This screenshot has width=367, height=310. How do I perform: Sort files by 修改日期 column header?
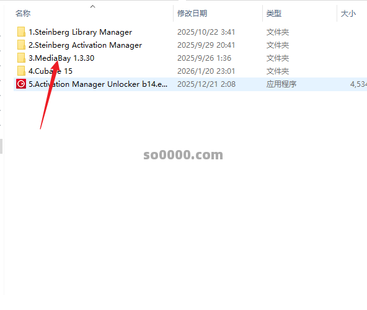click(192, 14)
